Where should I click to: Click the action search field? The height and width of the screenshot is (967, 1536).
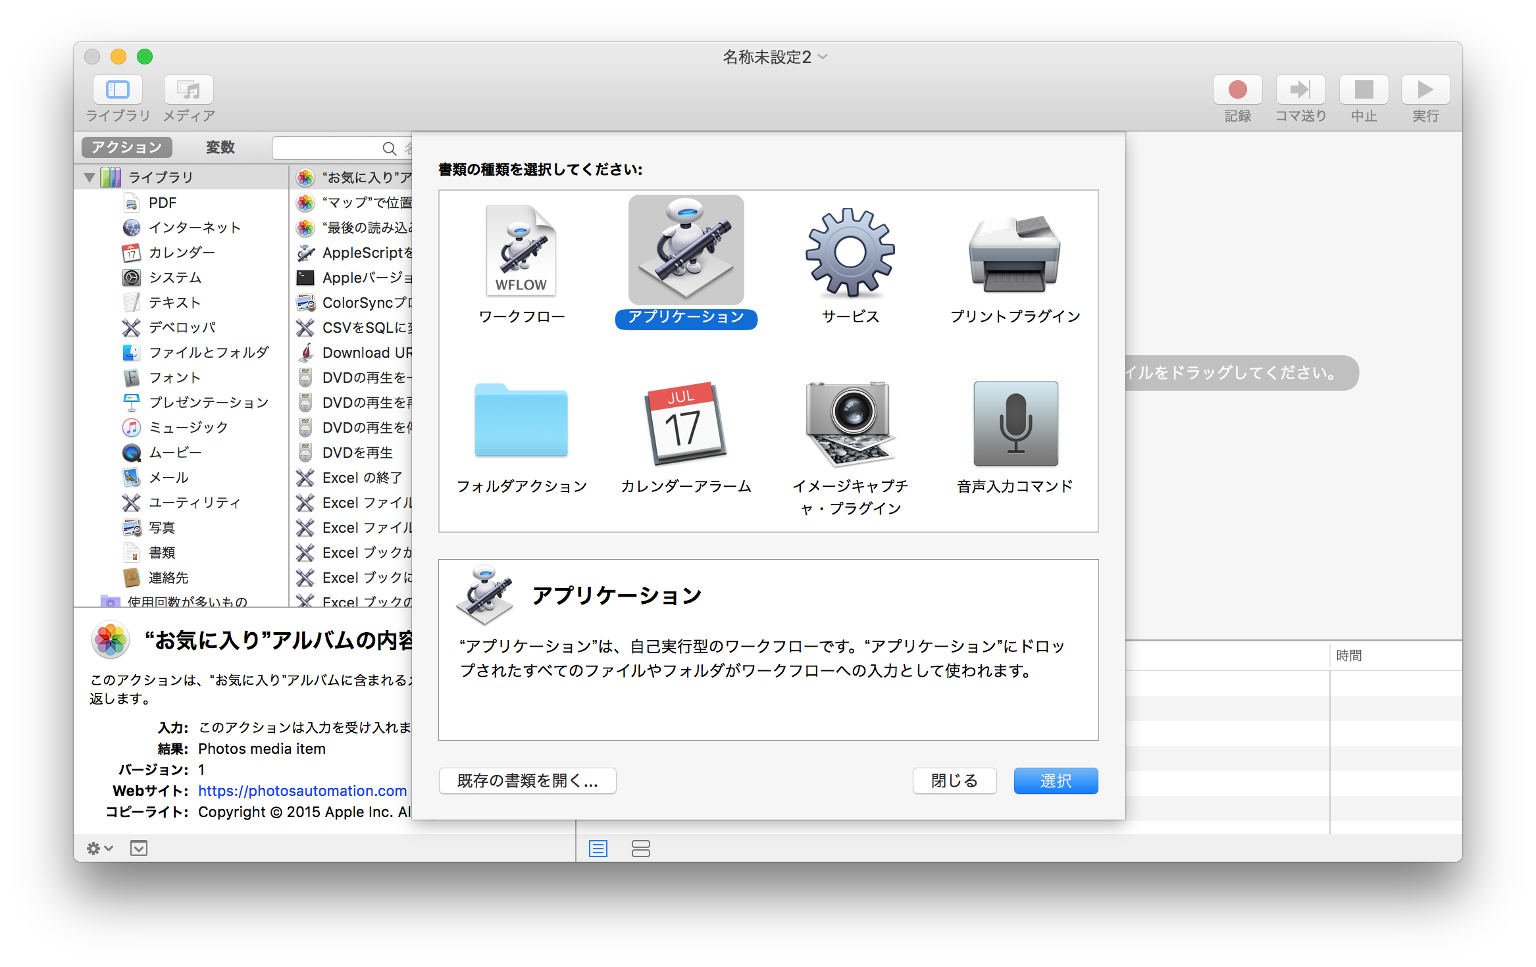pyautogui.click(x=341, y=148)
